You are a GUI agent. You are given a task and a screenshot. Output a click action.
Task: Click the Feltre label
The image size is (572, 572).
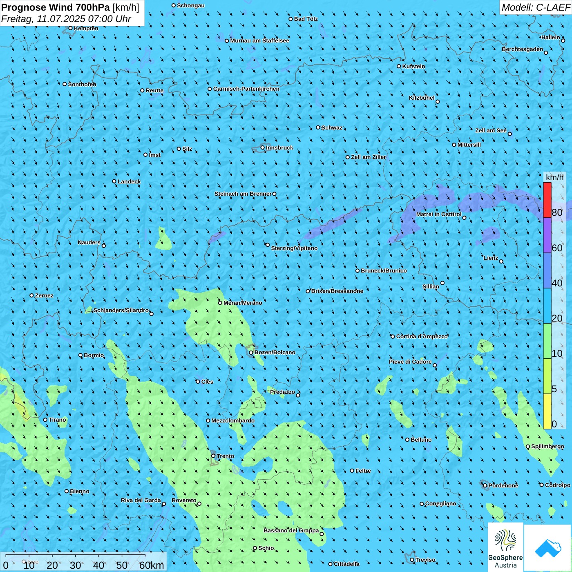pyautogui.click(x=363, y=471)
